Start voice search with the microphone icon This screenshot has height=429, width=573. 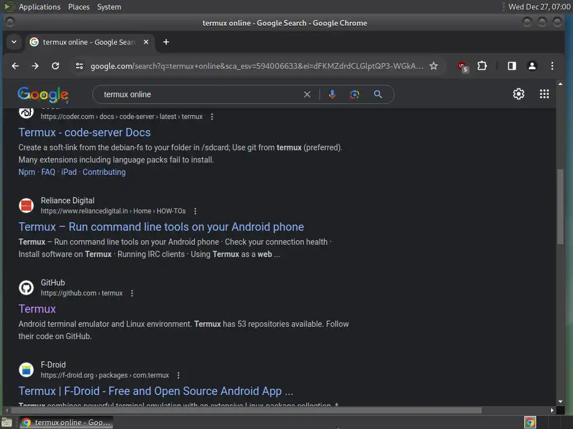coord(332,94)
